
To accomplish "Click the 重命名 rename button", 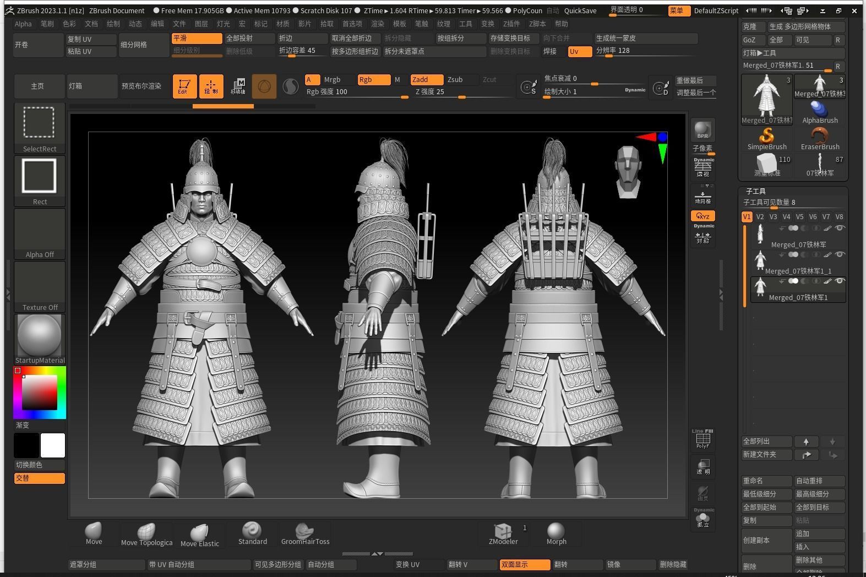I will 767,481.
